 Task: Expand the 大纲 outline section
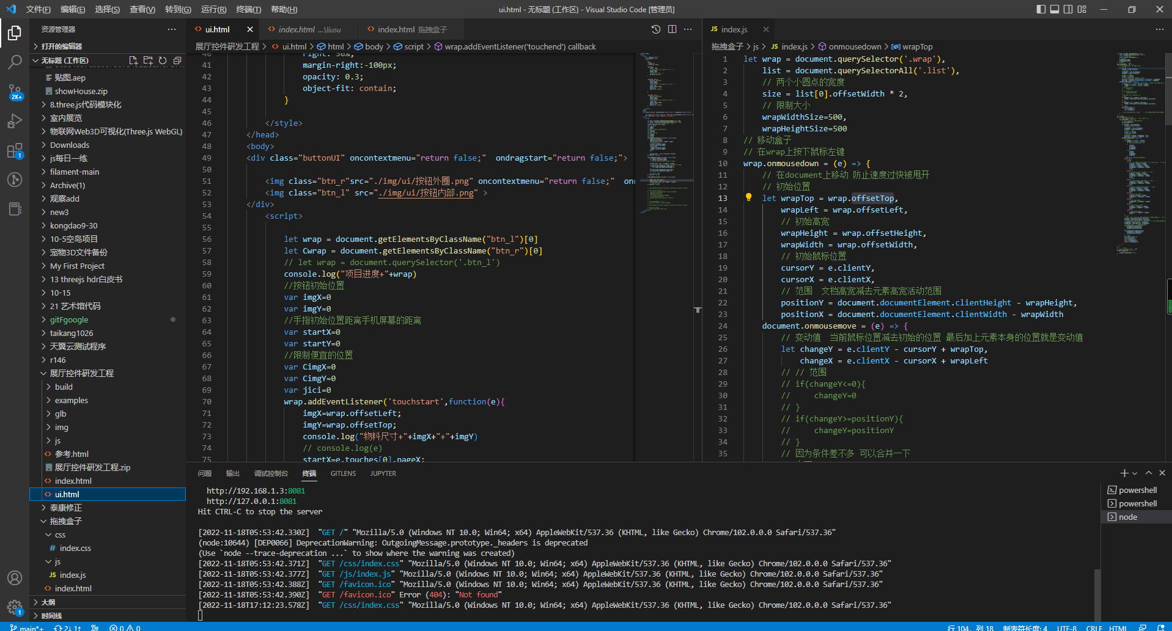pos(108,602)
